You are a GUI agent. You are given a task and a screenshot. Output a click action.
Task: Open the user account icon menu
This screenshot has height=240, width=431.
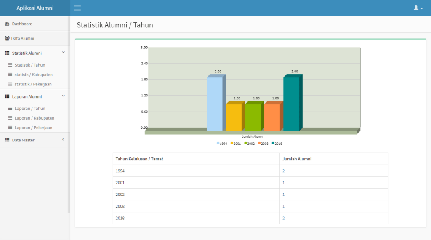(x=418, y=8)
